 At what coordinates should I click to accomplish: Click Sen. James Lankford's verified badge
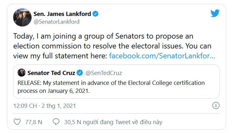95,14
